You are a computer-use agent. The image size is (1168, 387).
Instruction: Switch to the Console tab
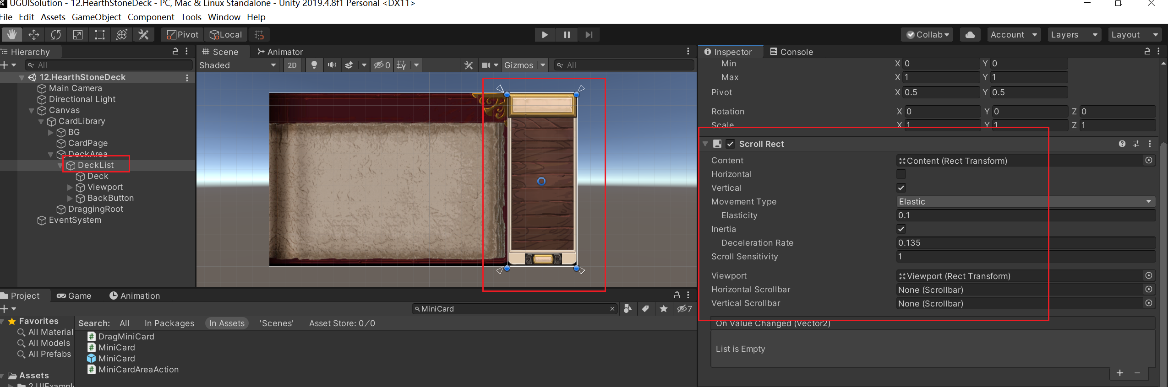coord(791,52)
